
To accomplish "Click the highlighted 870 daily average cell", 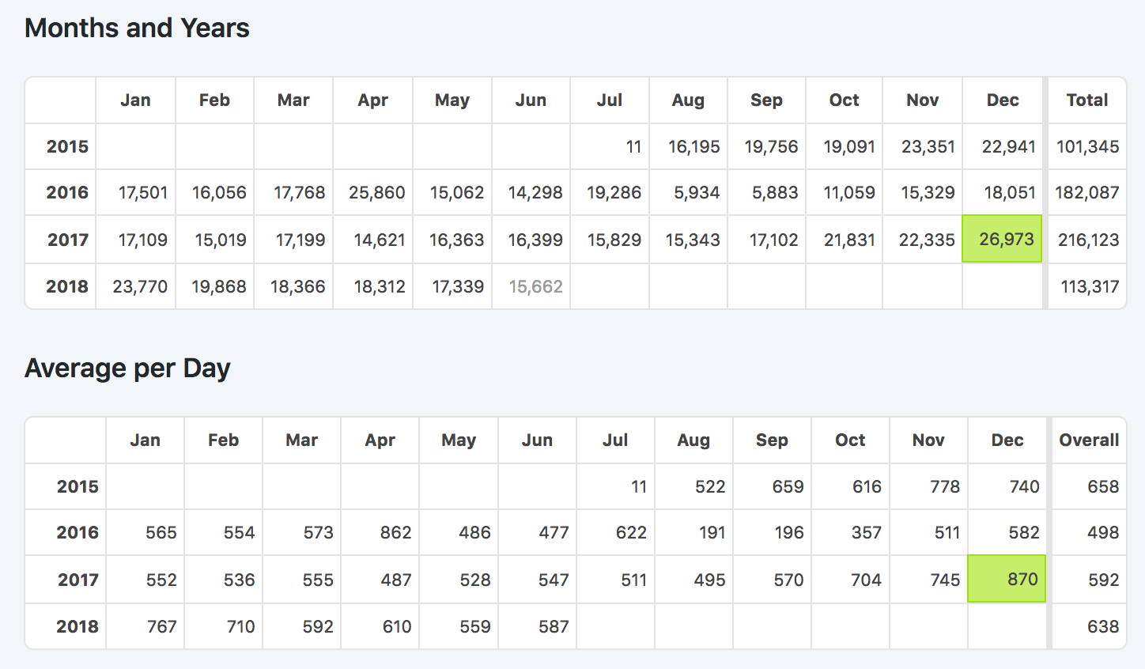I will (1007, 579).
